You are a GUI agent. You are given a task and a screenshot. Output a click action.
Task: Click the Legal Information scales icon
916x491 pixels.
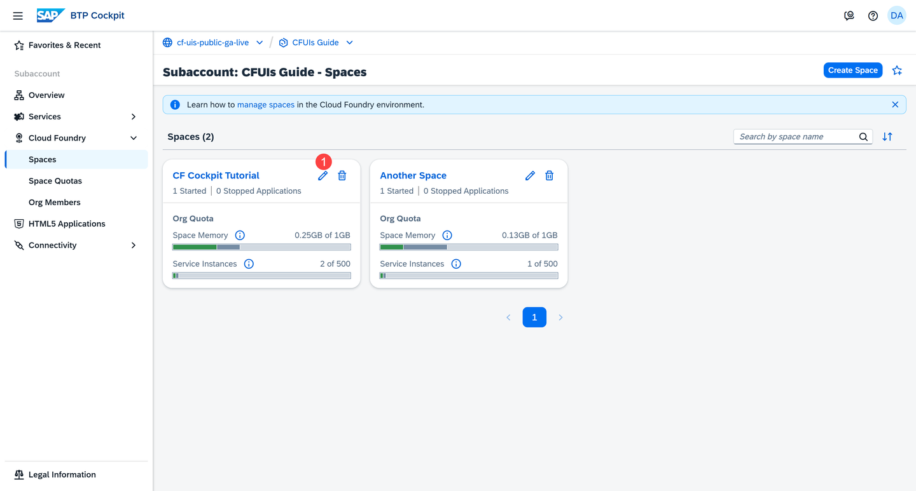pyautogui.click(x=19, y=474)
